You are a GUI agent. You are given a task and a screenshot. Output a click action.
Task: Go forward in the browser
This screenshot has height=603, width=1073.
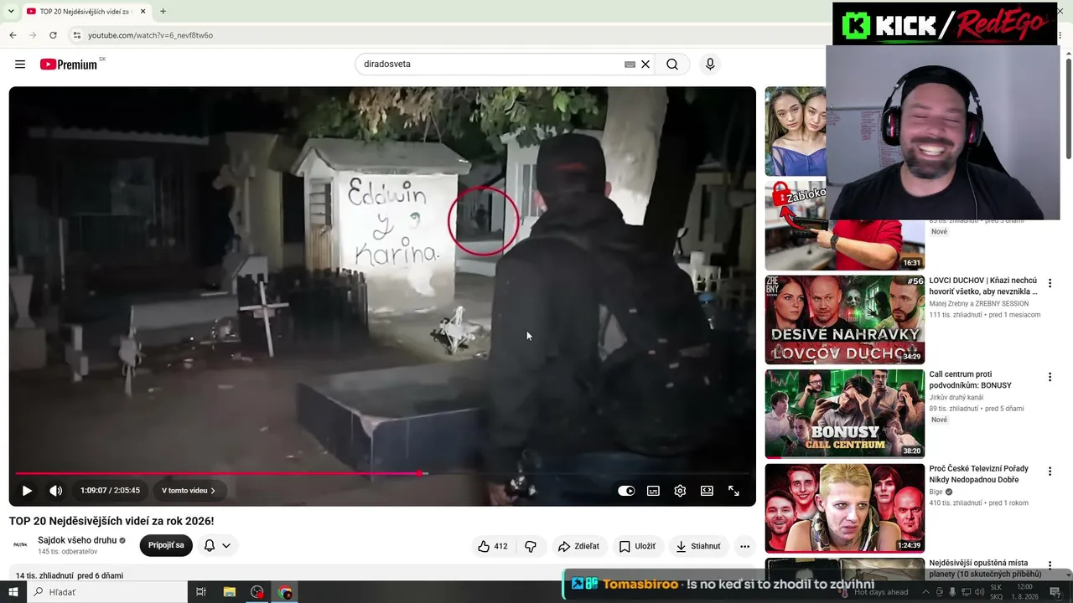click(x=33, y=35)
